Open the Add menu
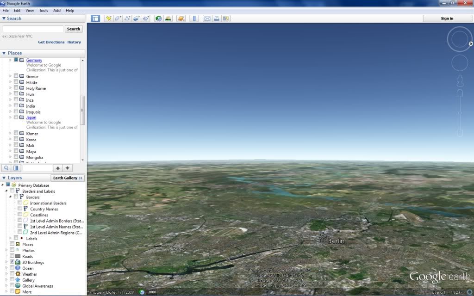Image resolution: width=474 pixels, height=296 pixels. tap(57, 10)
